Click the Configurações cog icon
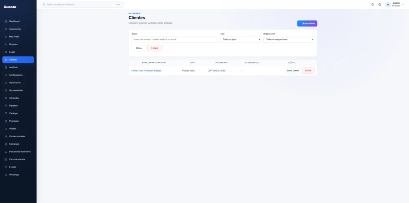The height and width of the screenshot is (203, 409). click(x=6, y=75)
